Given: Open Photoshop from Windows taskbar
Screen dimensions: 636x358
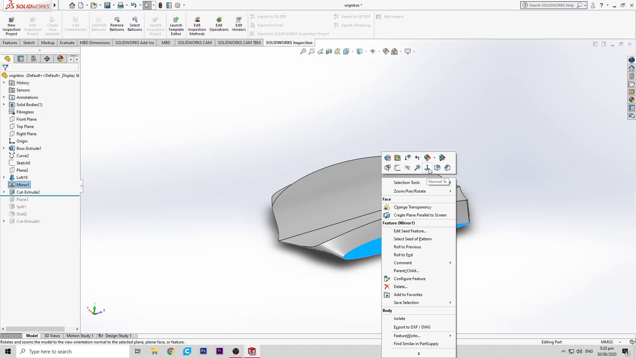Looking at the screenshot, I should coord(203,351).
